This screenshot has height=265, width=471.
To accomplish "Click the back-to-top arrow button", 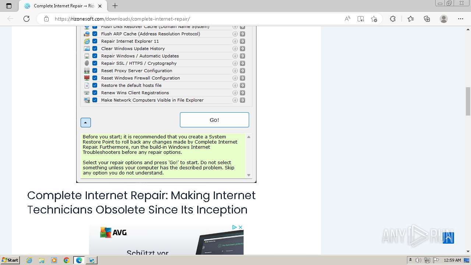I will coord(448,238).
